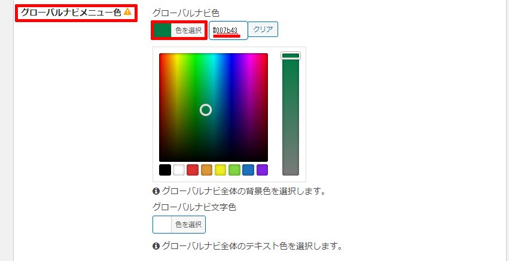Click the クリア button

(x=263, y=29)
